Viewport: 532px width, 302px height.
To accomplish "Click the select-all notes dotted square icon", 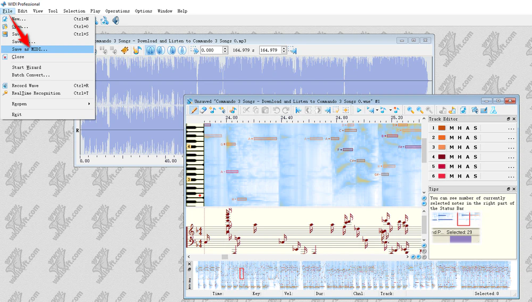I will (346, 110).
